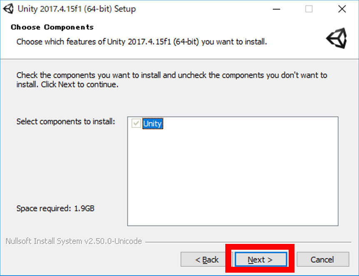359x276 pixels.
Task: Click the 'Choose which features of Unity' subheading
Action: (142, 42)
